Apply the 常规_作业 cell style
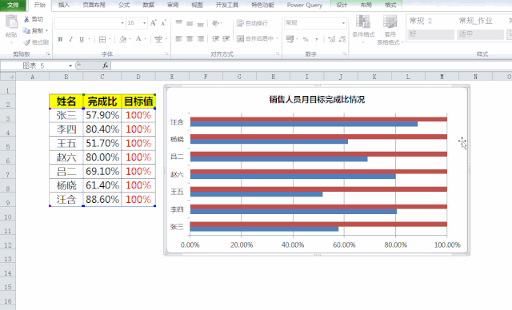 point(480,22)
